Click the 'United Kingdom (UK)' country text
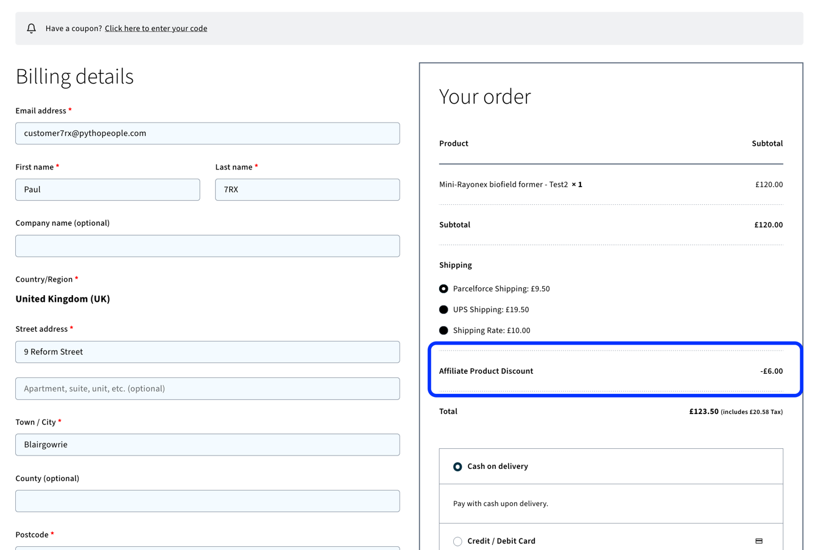 tap(63, 299)
